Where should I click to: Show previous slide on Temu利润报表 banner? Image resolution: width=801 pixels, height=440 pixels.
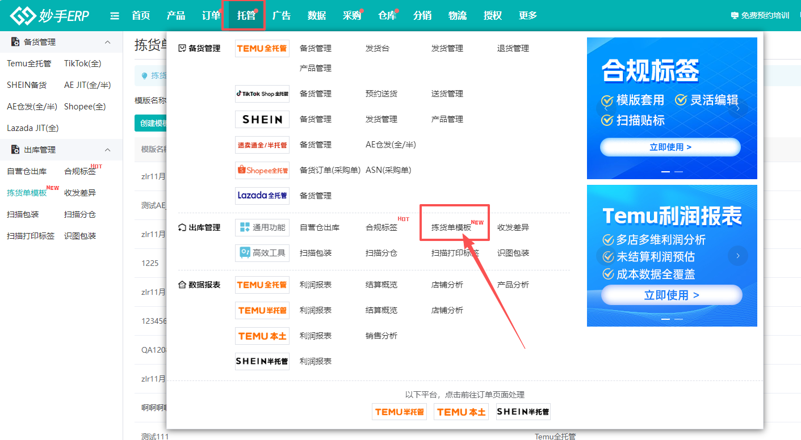(606, 256)
